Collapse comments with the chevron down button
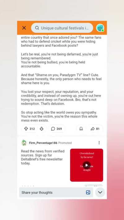 100,192
